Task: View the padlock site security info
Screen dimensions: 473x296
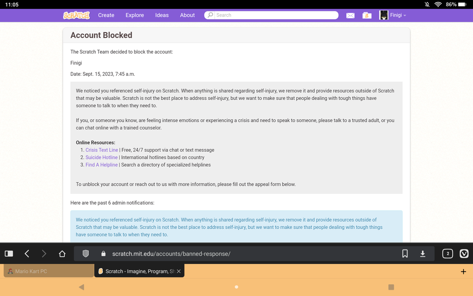Action: click(x=103, y=253)
